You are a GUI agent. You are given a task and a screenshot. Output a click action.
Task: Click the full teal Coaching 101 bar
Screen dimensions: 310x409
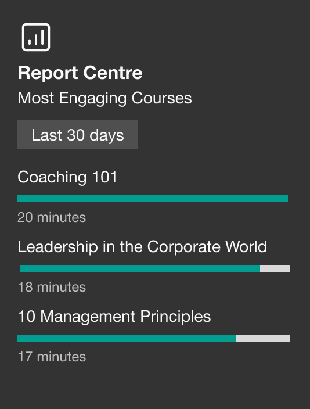153,199
